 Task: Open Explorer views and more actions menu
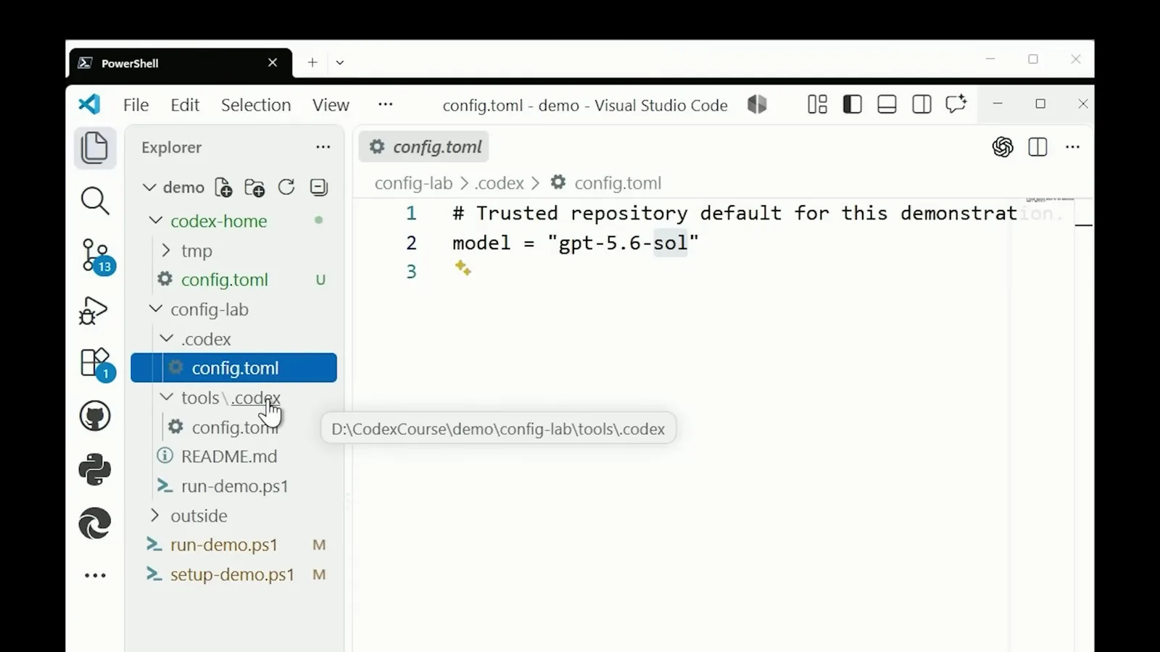tap(323, 147)
